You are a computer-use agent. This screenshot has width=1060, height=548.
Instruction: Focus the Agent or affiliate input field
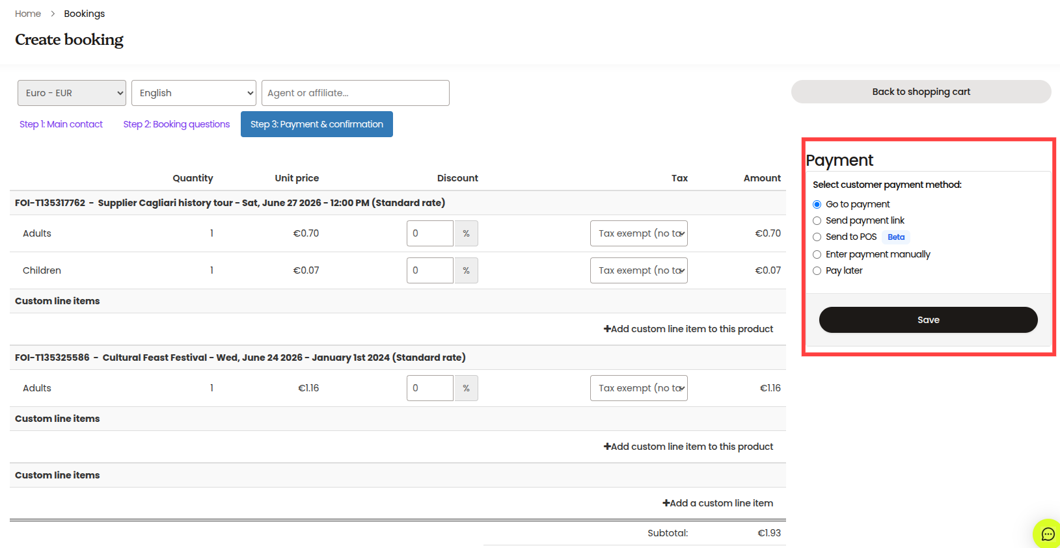355,93
